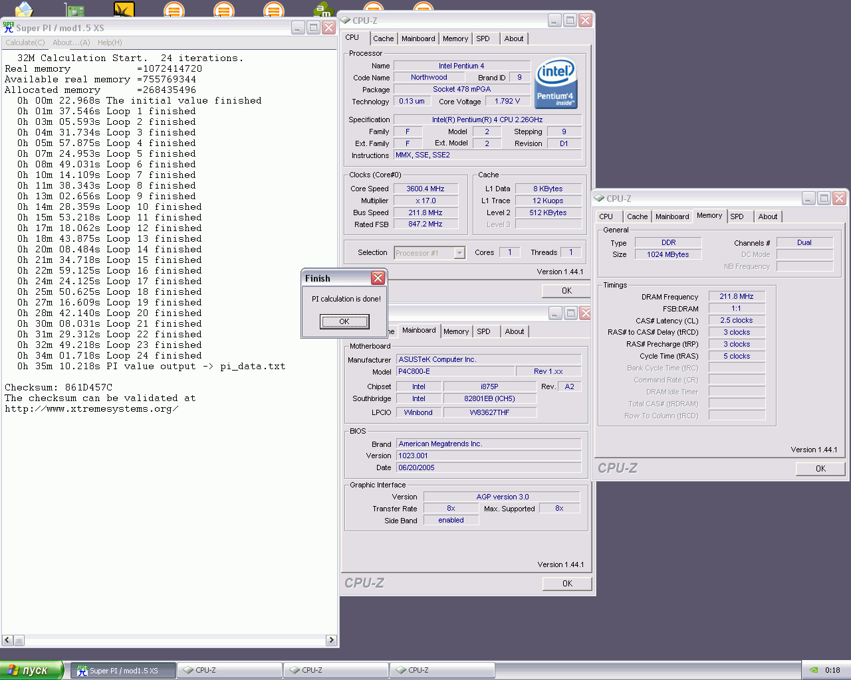Screen dimensions: 851x680
Task: Click the 'Intel Pentium 4' Name field
Action: [461, 66]
